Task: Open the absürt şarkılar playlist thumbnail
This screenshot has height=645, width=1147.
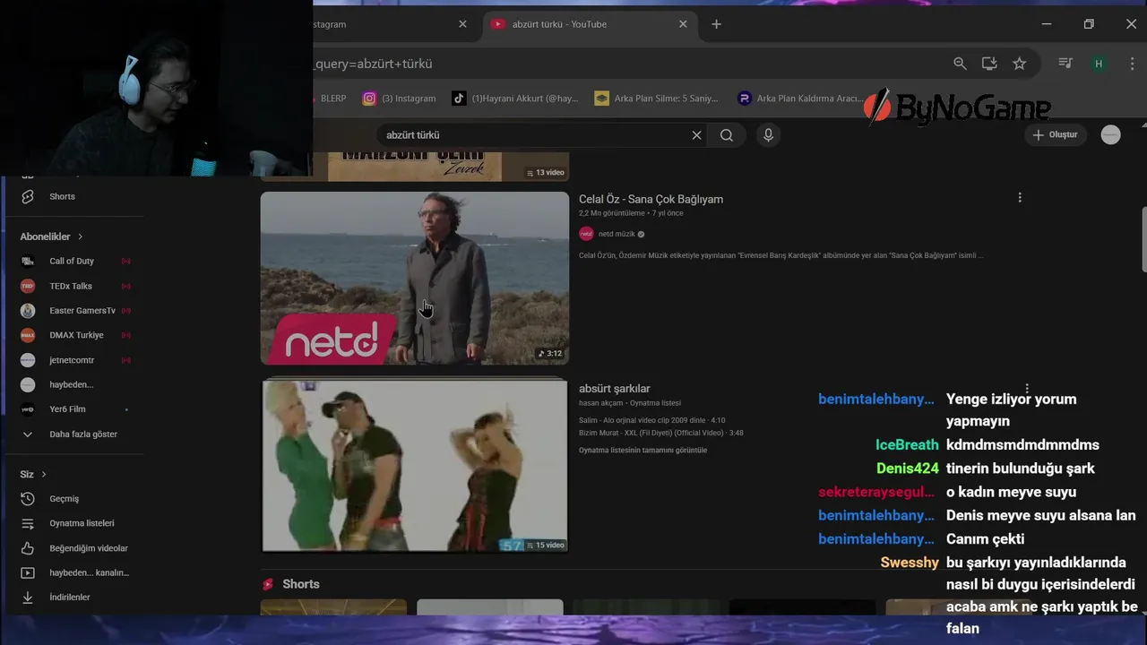Action: (415, 465)
